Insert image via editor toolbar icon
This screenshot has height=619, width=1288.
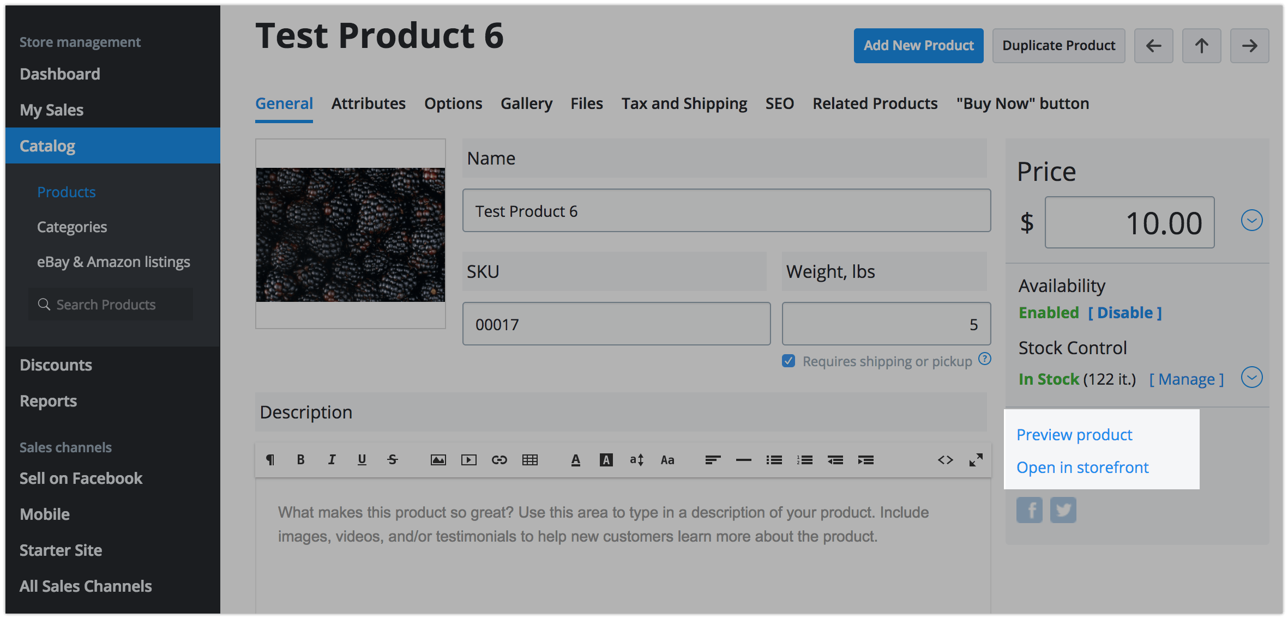pos(438,460)
